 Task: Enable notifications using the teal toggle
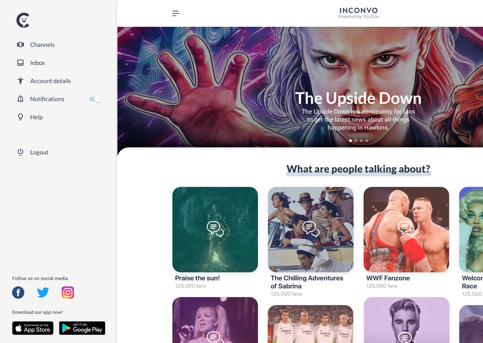95,99
